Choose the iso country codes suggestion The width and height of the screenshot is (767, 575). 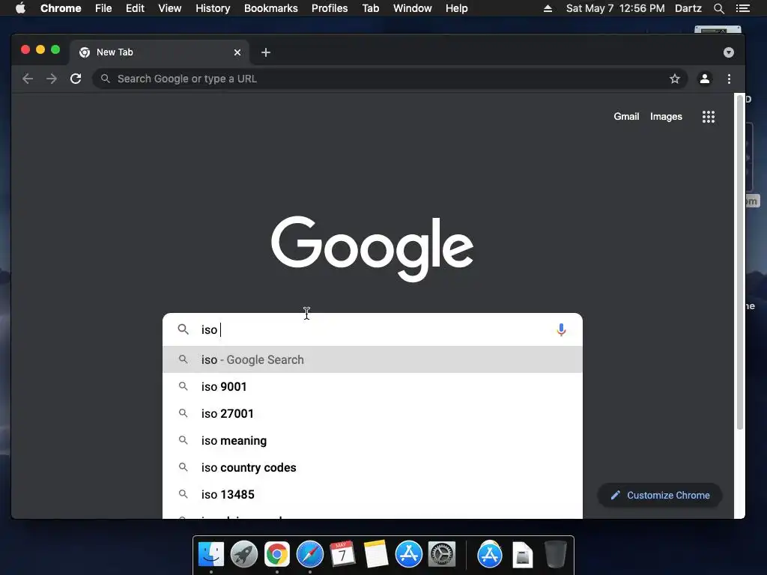click(x=372, y=467)
